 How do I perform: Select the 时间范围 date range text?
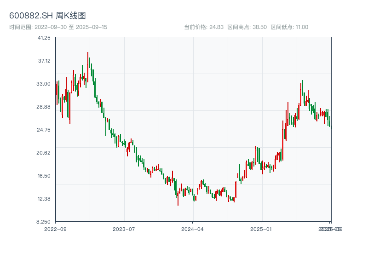[58, 27]
